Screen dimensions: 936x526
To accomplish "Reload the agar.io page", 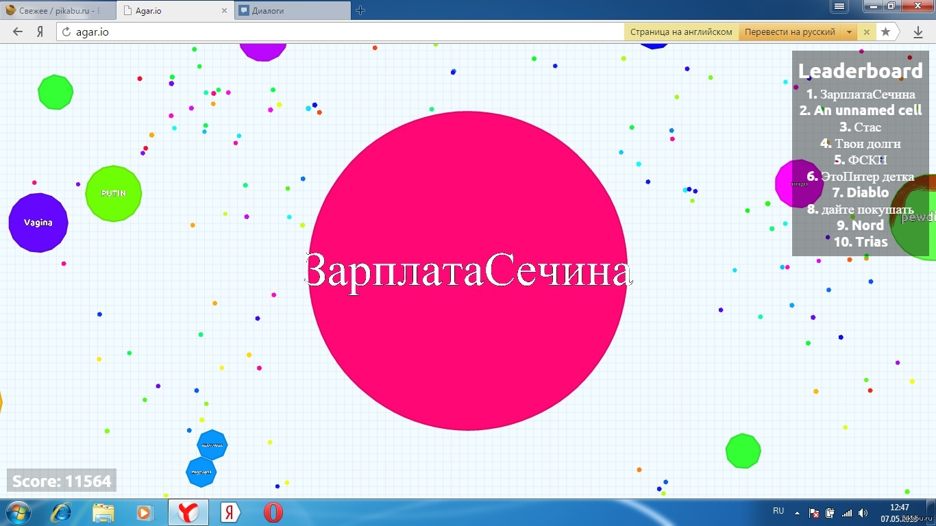I will (x=66, y=32).
